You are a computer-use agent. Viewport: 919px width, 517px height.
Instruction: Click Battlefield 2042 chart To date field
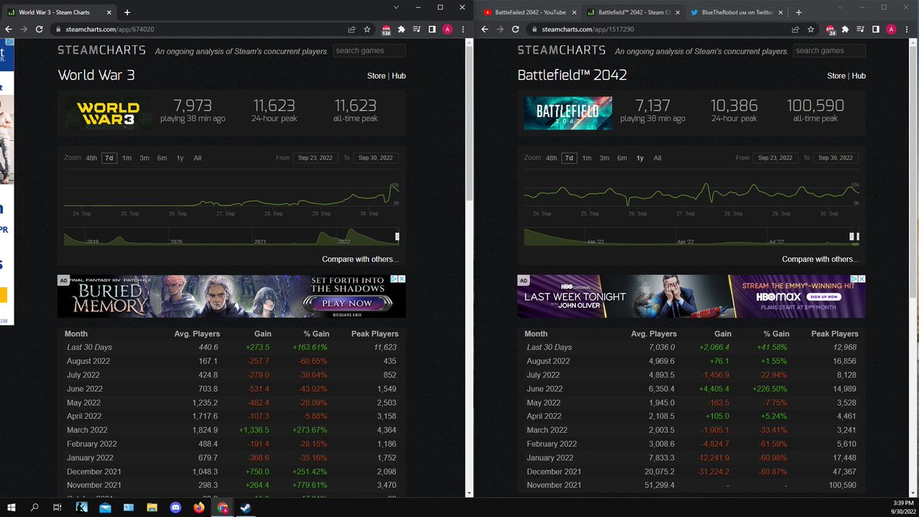(836, 158)
